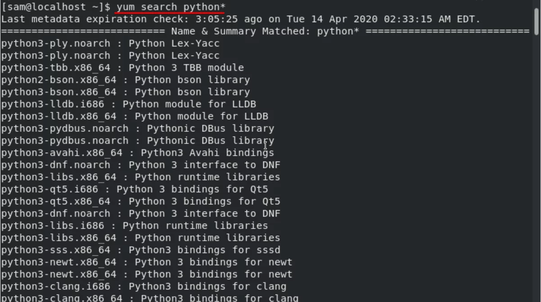
Task: Click the python3-sss.x86_64 package name
Action: click(x=55, y=250)
